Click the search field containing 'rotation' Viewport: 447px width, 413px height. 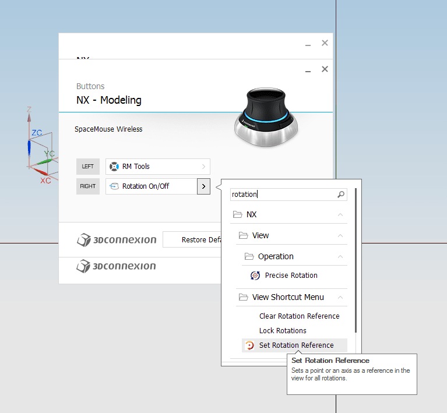pyautogui.click(x=288, y=195)
